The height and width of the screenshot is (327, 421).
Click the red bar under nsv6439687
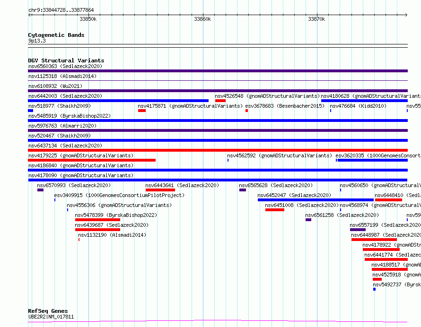point(98,230)
